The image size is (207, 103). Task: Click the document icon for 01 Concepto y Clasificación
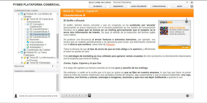click(28, 24)
